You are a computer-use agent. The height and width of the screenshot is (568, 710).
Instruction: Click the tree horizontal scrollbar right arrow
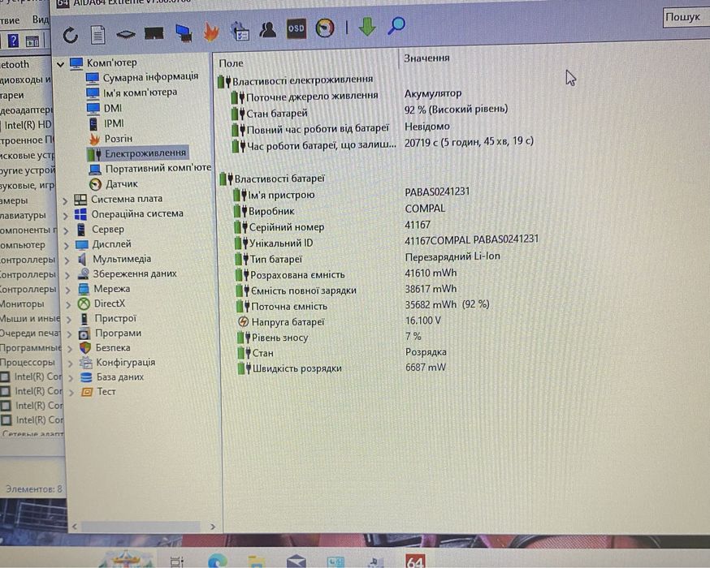click(x=212, y=527)
